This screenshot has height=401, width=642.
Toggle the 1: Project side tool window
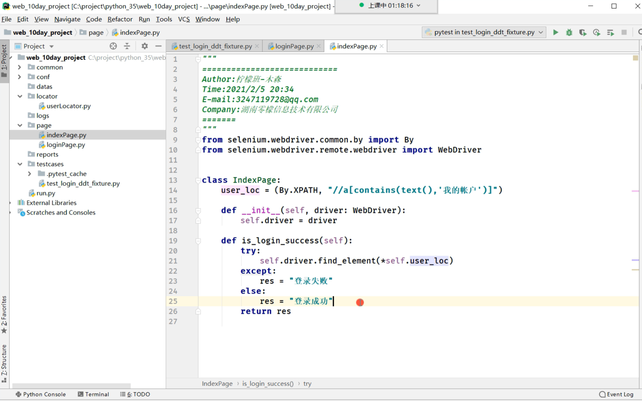pyautogui.click(x=4, y=60)
